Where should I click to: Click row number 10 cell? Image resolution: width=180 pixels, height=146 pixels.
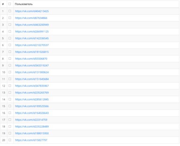pyautogui.click(x=4, y=72)
